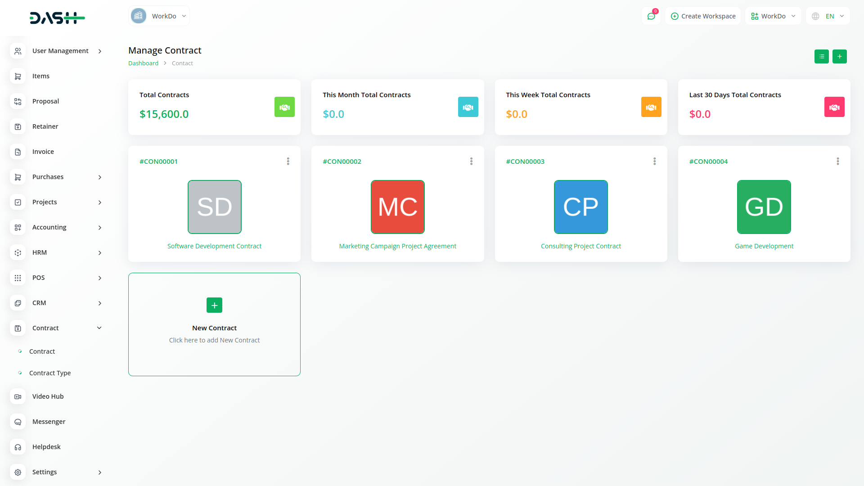Collapse the Contract sidebar section
Viewport: 864px width, 486px height.
click(x=99, y=328)
